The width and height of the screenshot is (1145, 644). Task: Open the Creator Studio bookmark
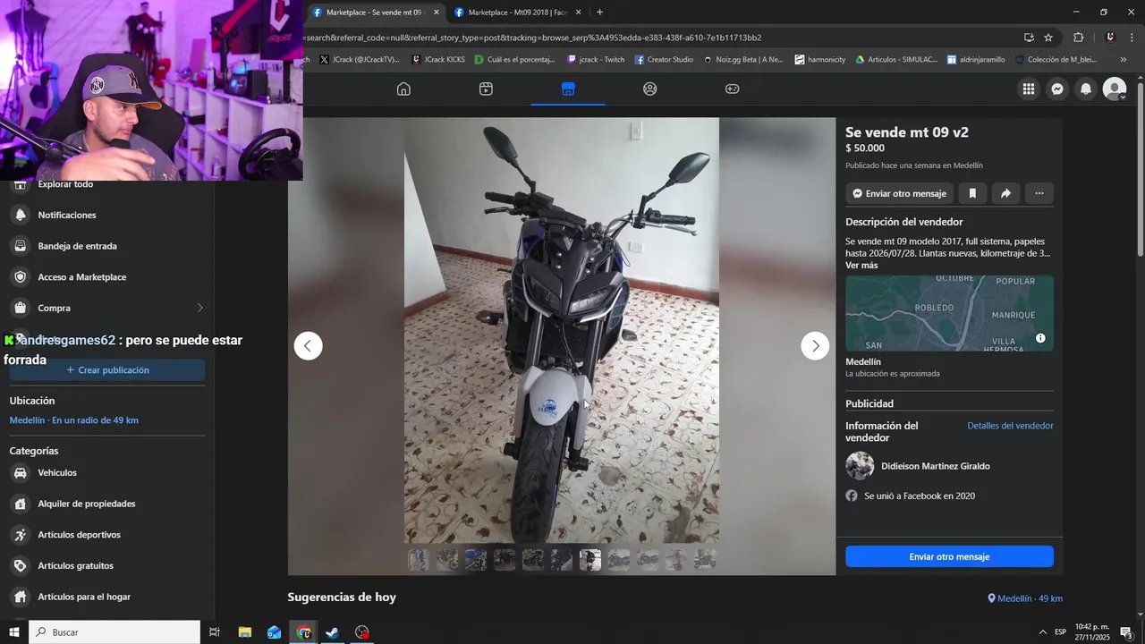664,60
